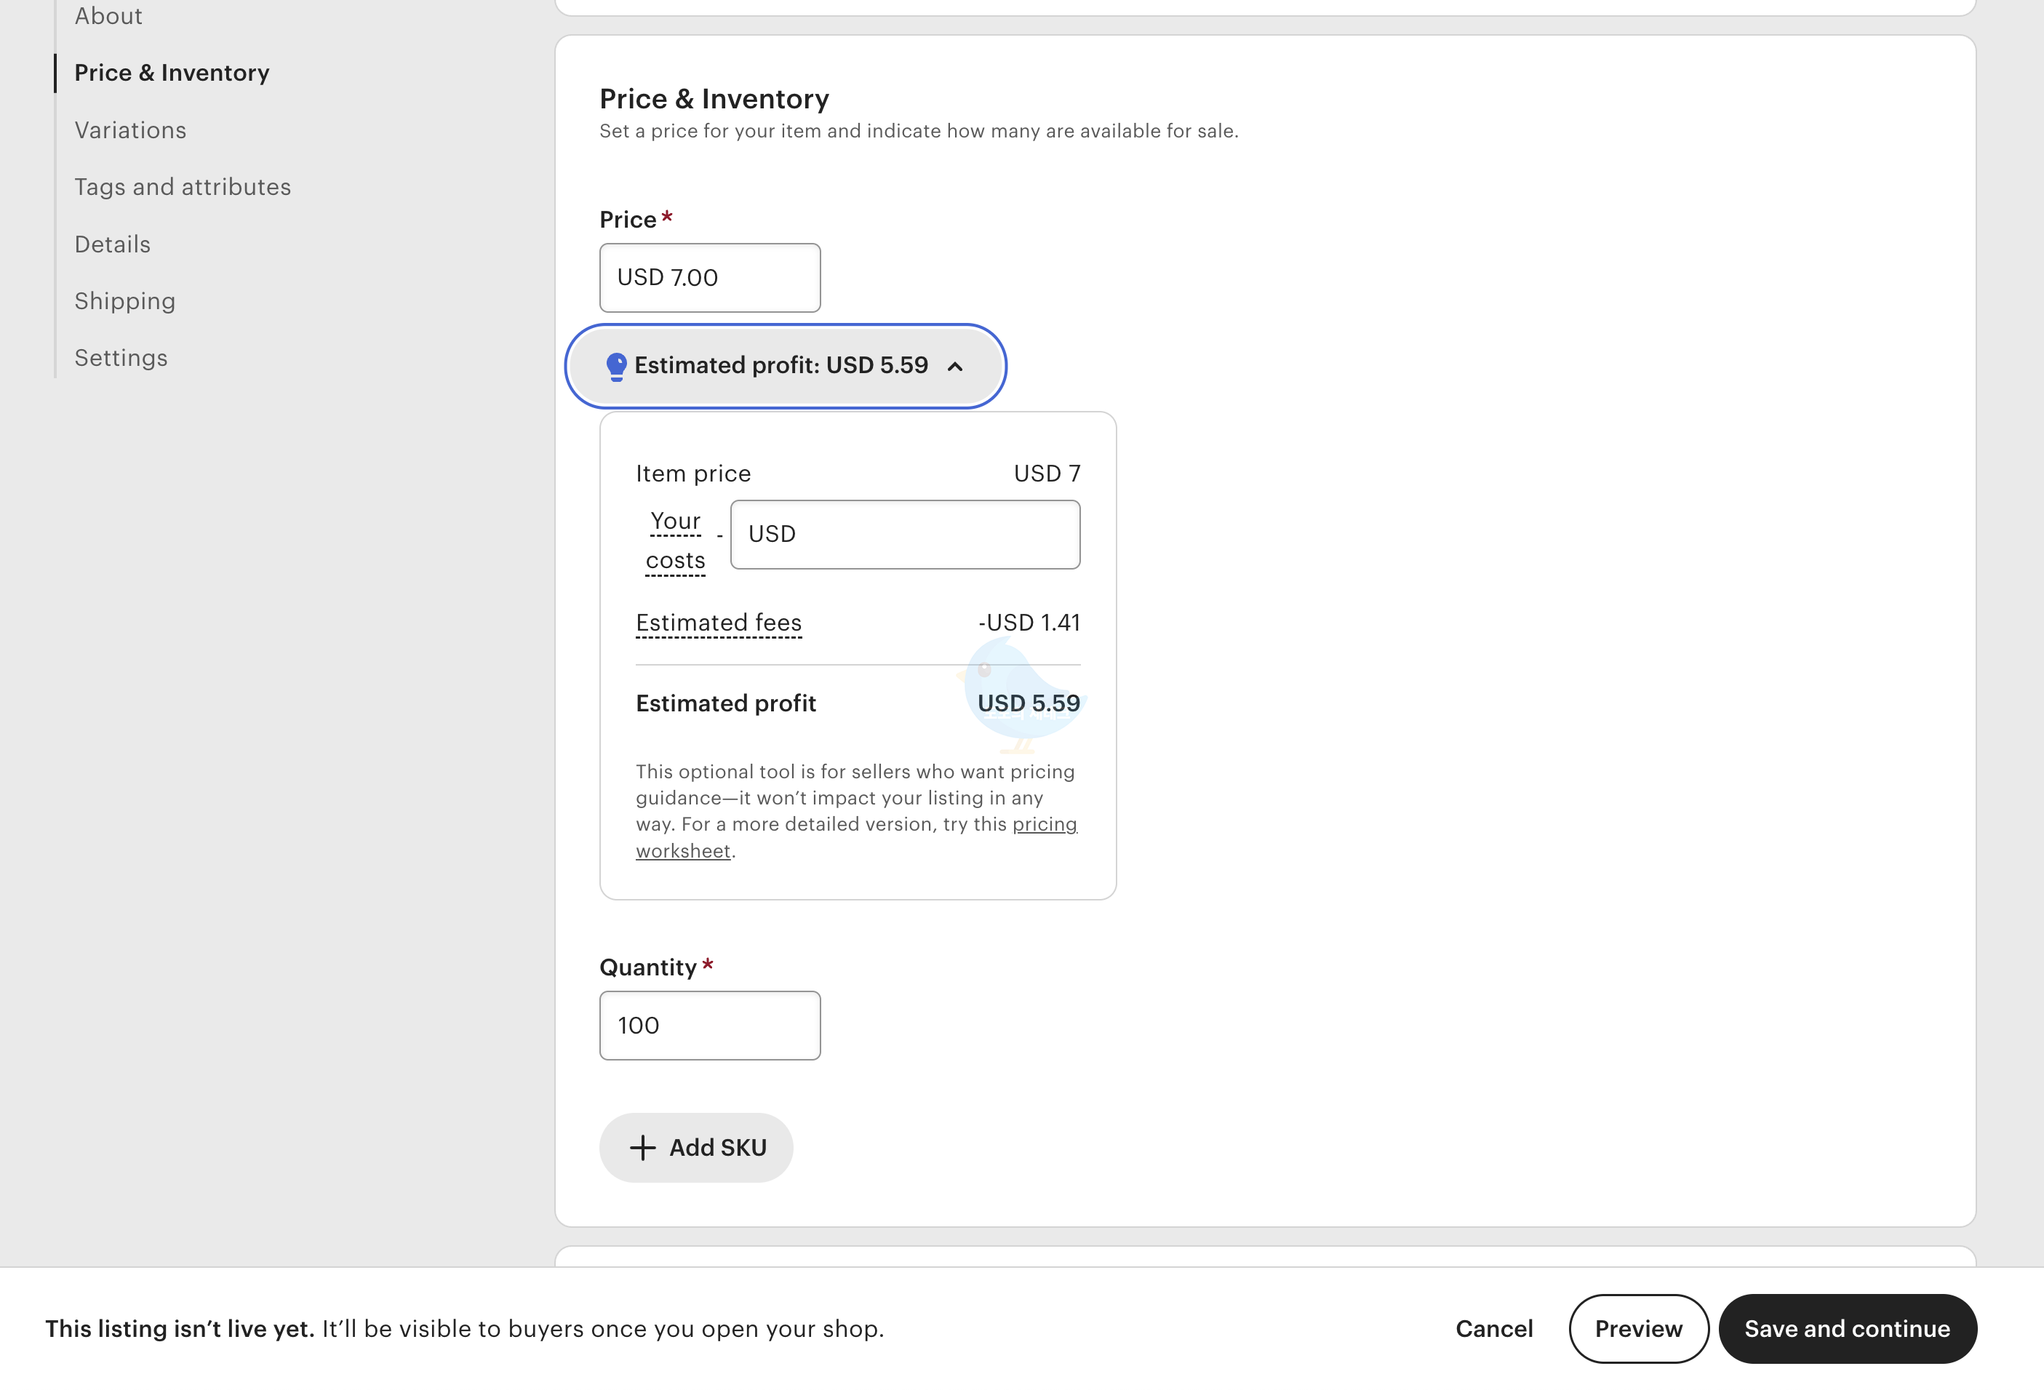Go to Variations section
The image size is (2044, 1390).
coord(130,130)
